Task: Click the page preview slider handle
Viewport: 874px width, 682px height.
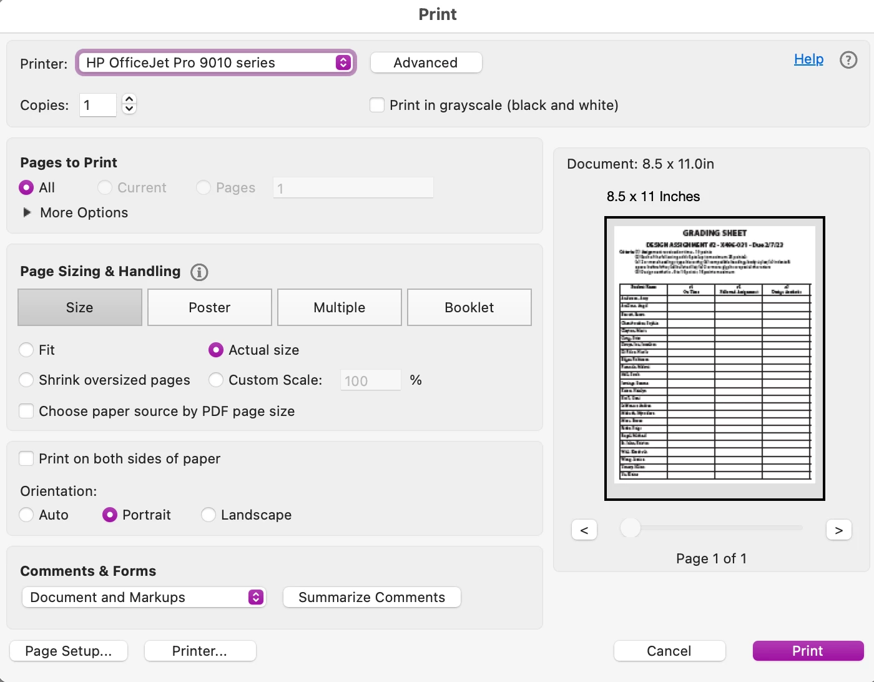Action: [x=631, y=528]
